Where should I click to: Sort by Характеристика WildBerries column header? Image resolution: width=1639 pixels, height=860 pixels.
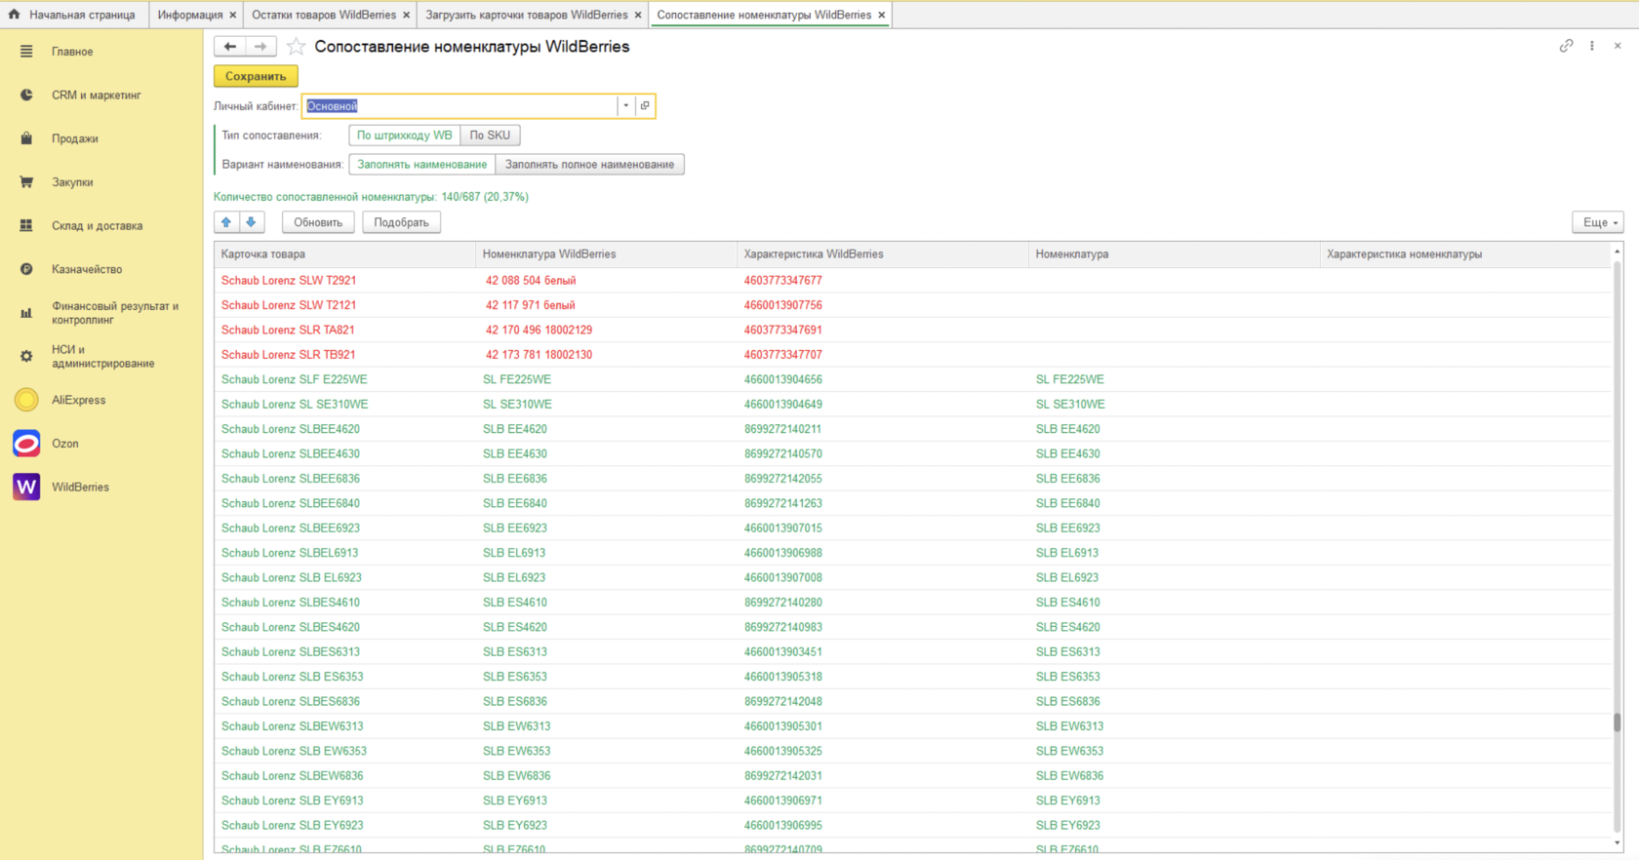[x=883, y=254]
